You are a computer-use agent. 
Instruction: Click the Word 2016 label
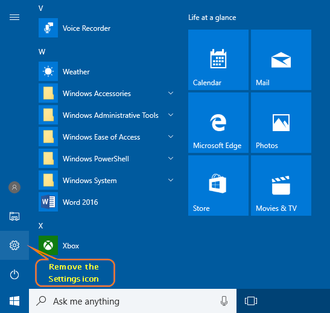click(80, 202)
